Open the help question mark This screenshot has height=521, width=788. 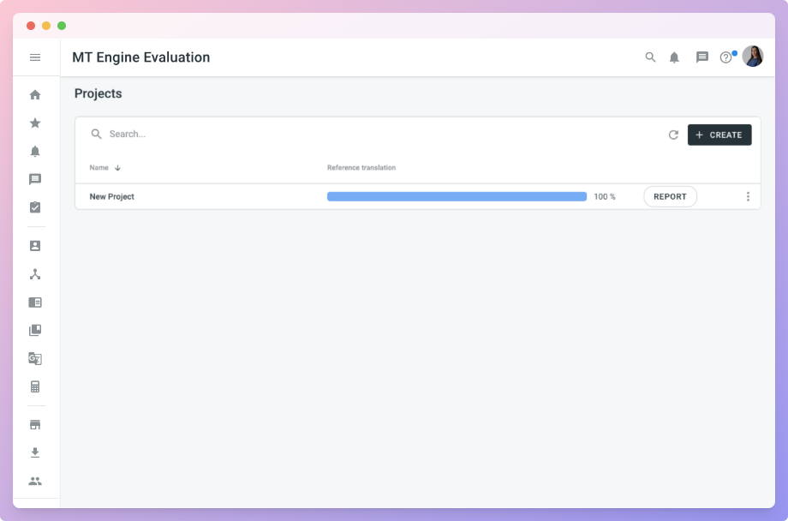coord(725,57)
